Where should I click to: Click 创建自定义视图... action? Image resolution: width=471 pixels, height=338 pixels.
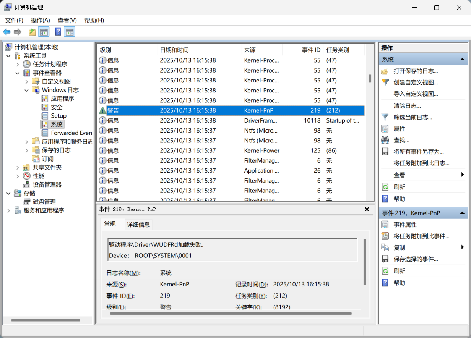[x=416, y=82]
